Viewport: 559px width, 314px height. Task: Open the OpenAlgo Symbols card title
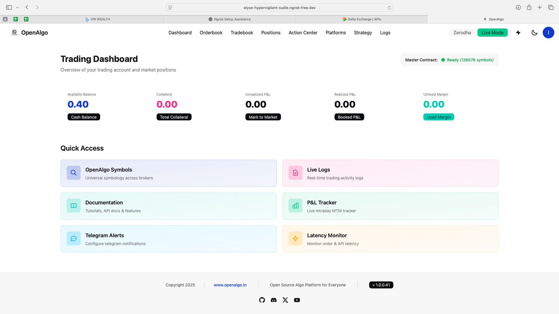tap(109, 170)
